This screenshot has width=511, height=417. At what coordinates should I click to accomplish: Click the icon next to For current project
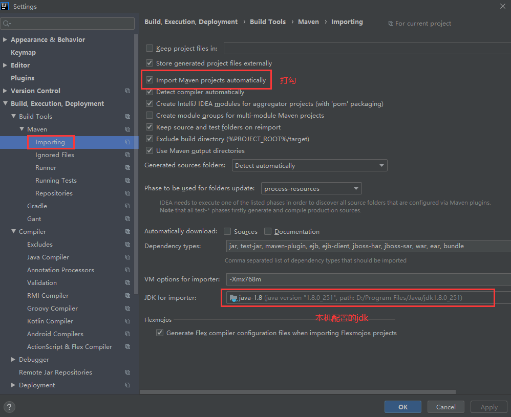(x=391, y=23)
